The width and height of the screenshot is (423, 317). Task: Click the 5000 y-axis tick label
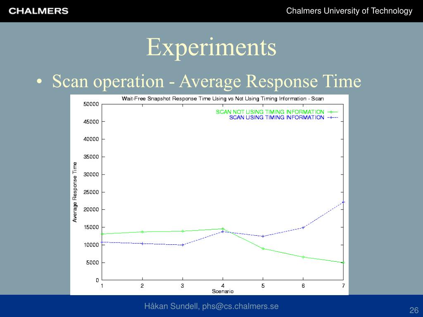93,263
